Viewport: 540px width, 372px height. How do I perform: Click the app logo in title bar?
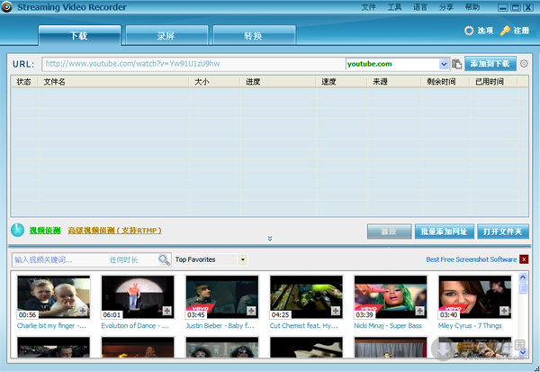point(6,7)
